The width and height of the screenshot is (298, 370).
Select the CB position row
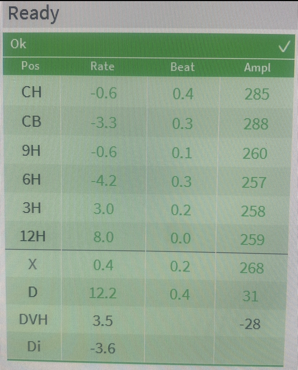pyautogui.click(x=146, y=122)
